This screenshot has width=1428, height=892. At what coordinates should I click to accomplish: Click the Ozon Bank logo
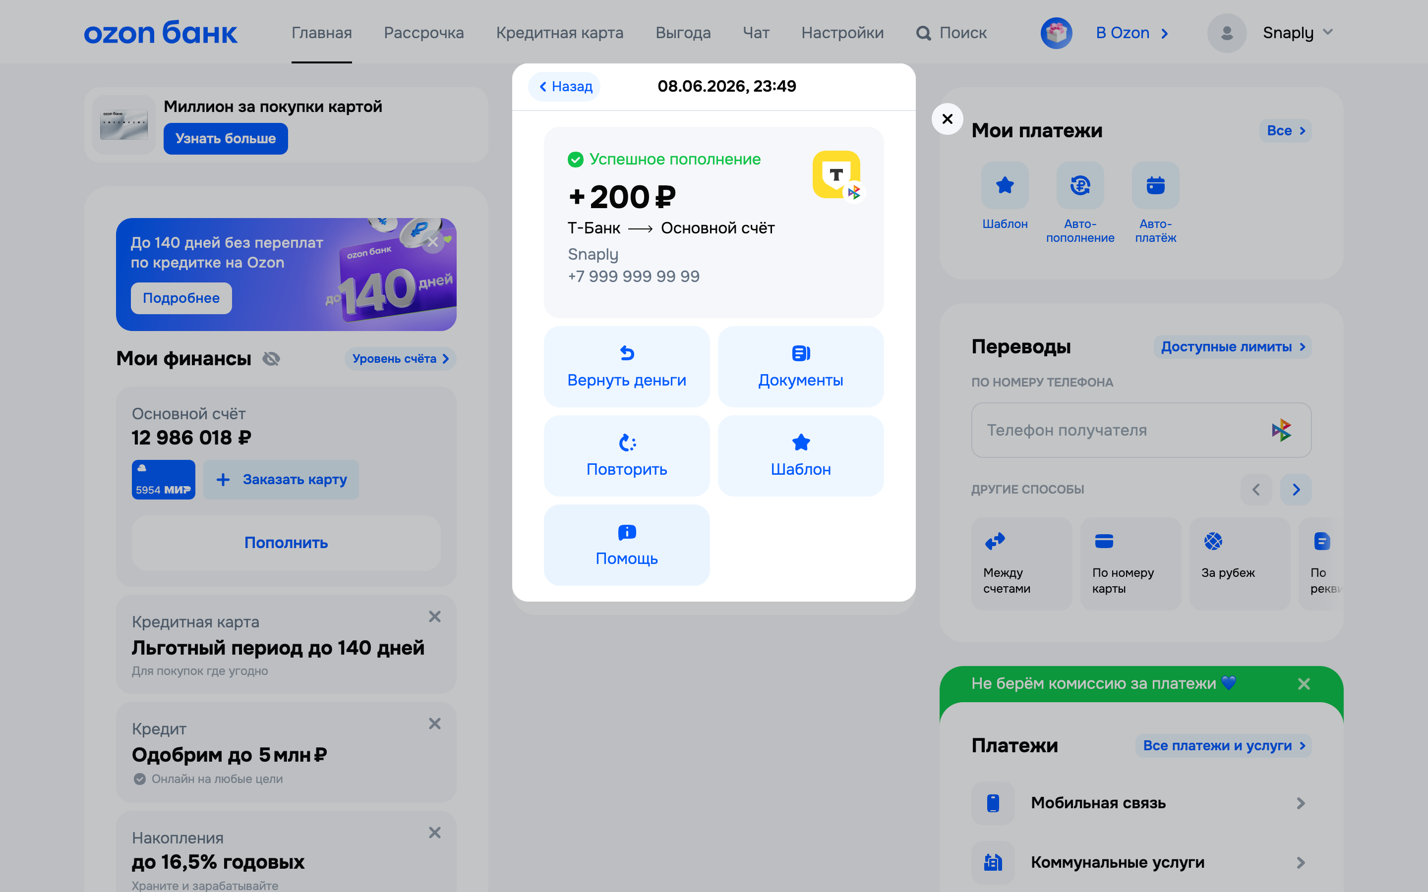pos(161,32)
